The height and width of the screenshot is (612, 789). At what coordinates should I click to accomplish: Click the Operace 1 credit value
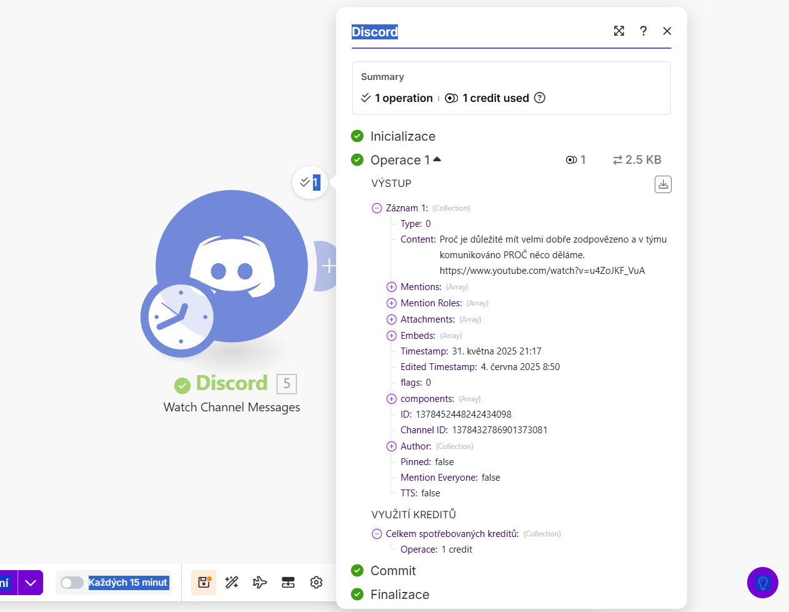(x=457, y=549)
